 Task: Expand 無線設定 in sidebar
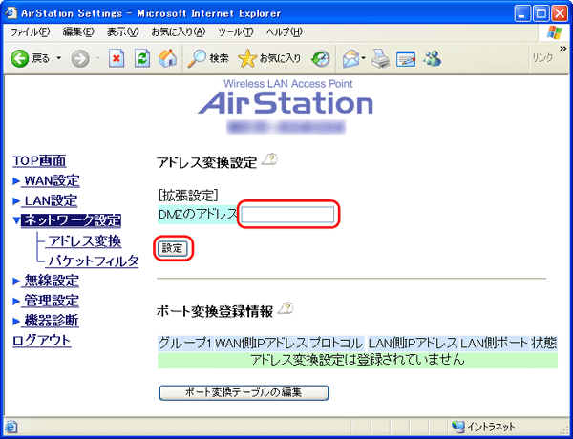pos(52,281)
